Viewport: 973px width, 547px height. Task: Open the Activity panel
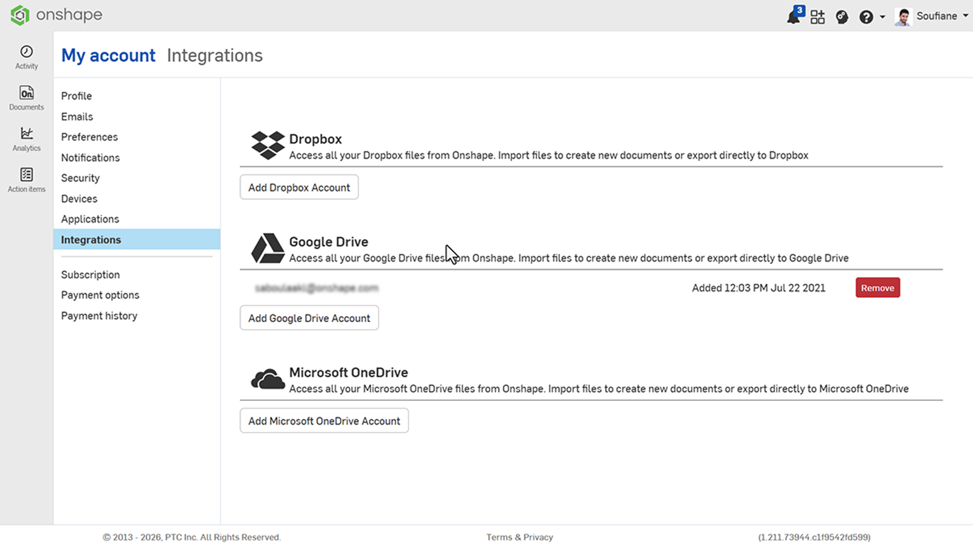[x=26, y=57]
